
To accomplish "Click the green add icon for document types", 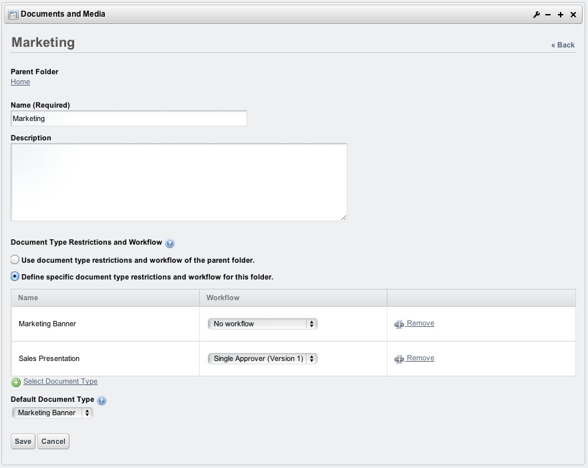I will tap(16, 382).
